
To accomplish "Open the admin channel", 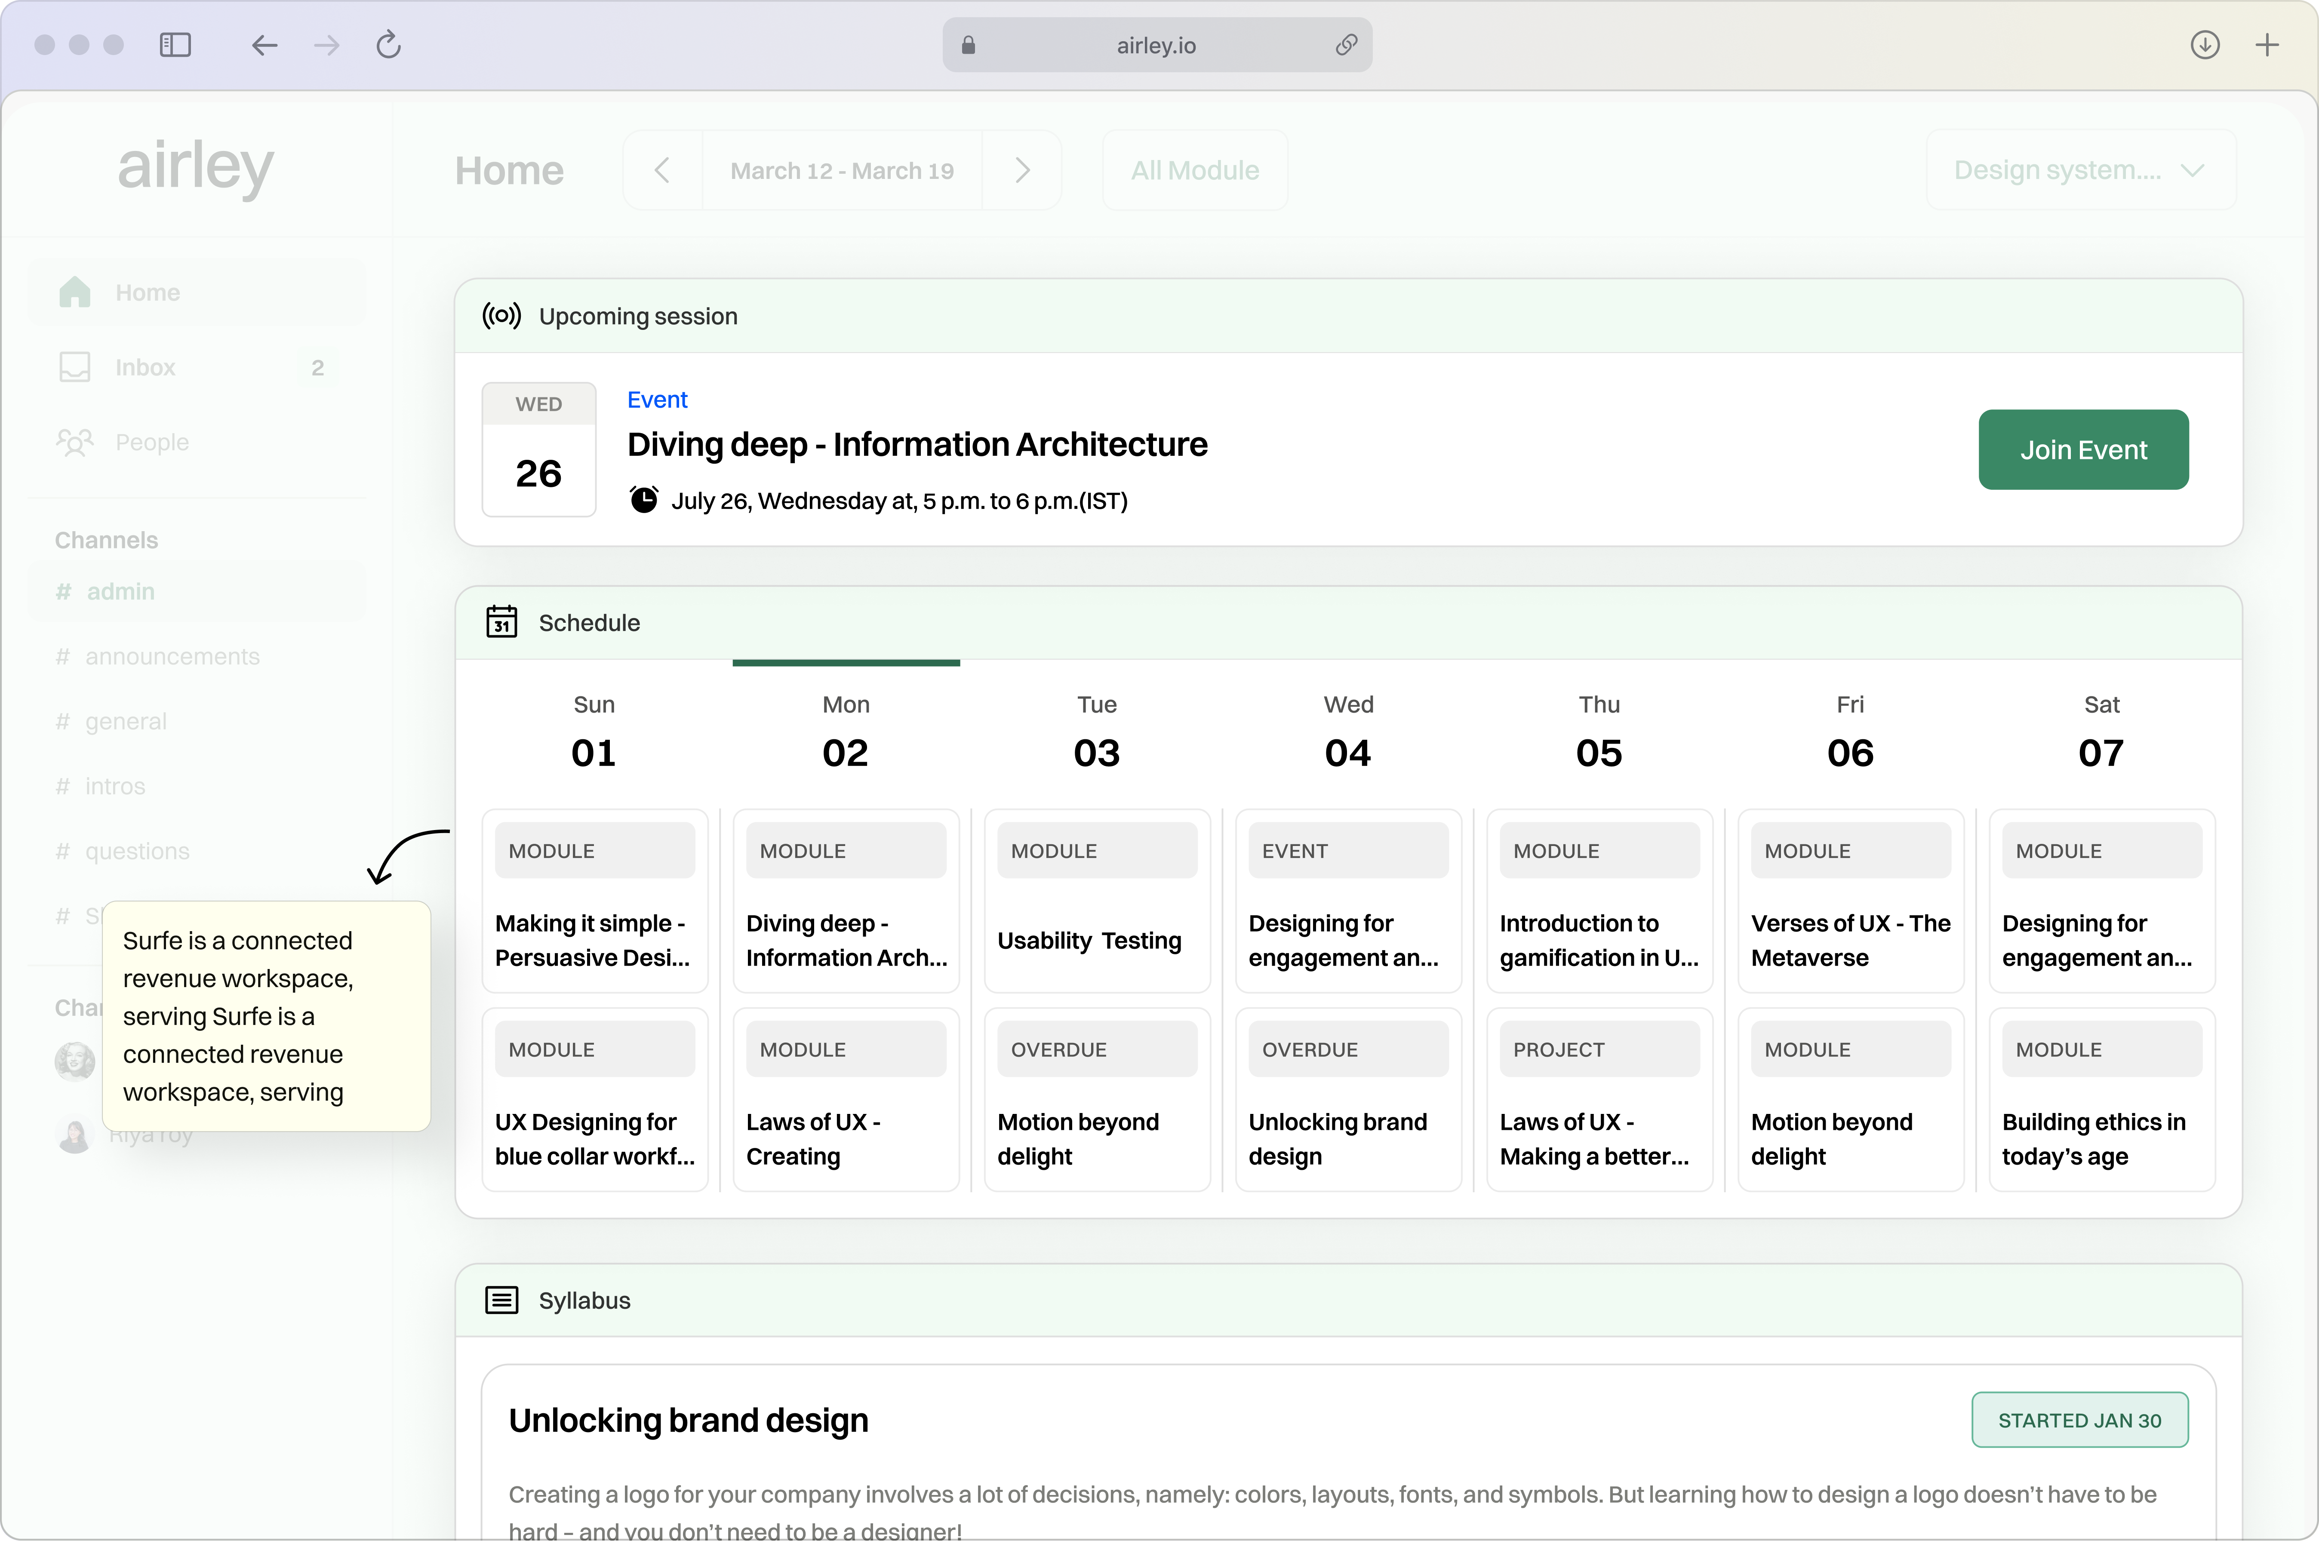I will [197, 592].
